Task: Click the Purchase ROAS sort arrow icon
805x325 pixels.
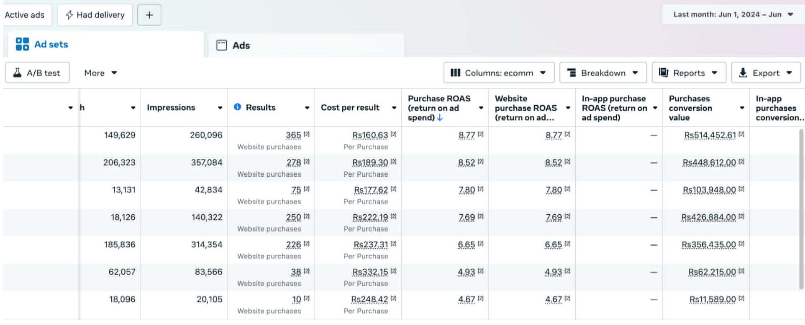Action: coord(440,118)
